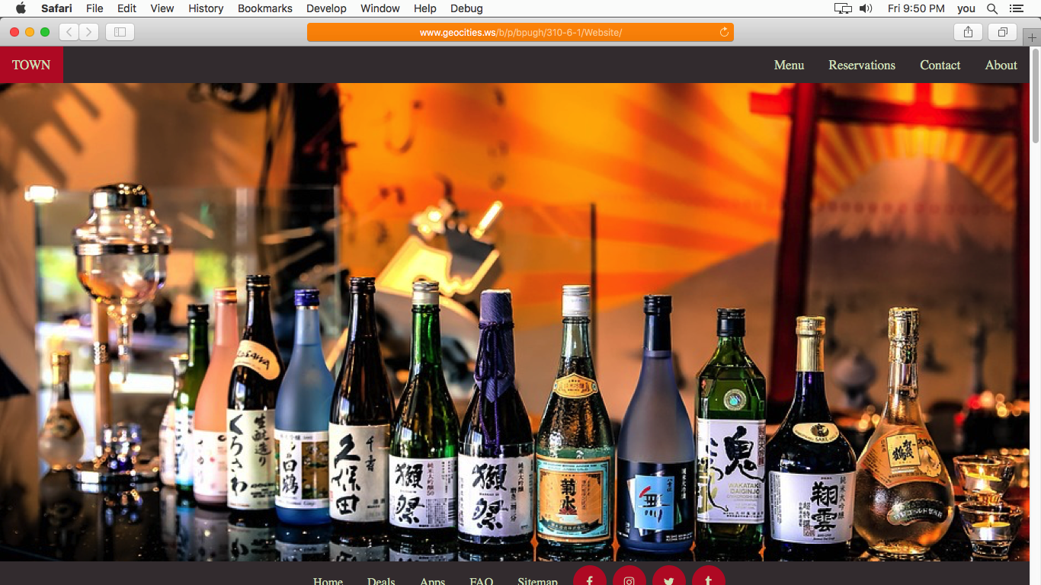The height and width of the screenshot is (585, 1041).
Task: Open the Help menu
Action: click(x=425, y=8)
